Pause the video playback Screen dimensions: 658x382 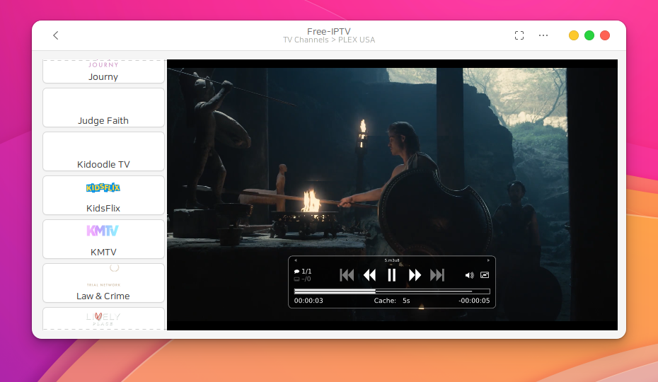pyautogui.click(x=391, y=275)
